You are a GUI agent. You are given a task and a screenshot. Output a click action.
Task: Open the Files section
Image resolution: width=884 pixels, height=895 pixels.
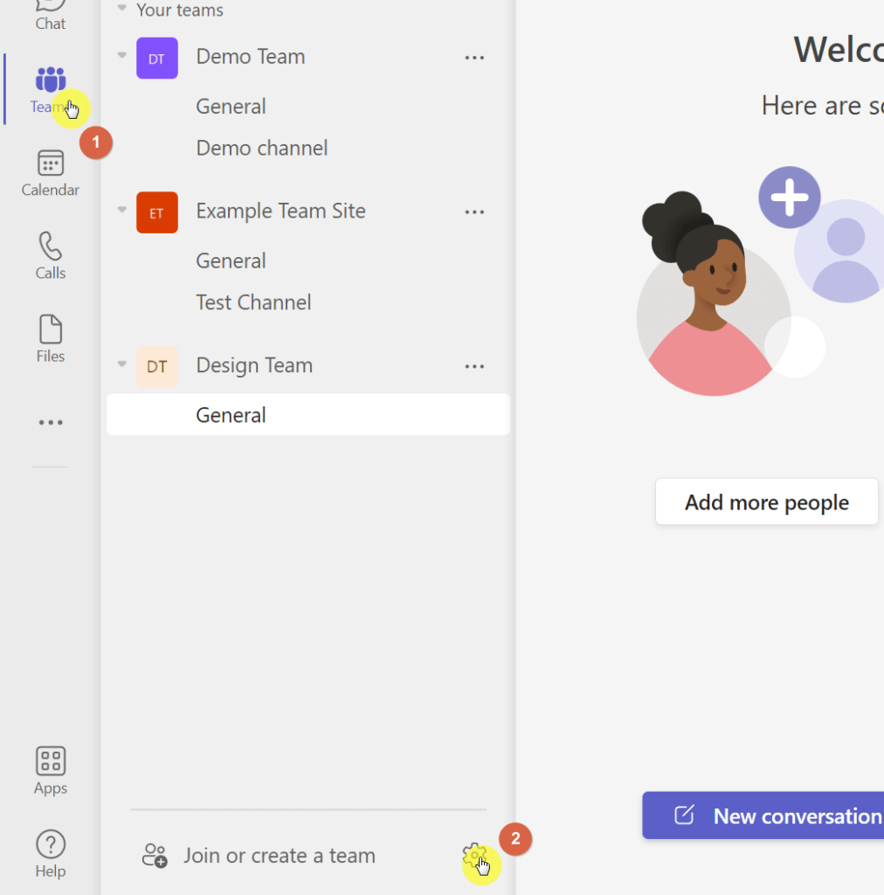click(50, 339)
